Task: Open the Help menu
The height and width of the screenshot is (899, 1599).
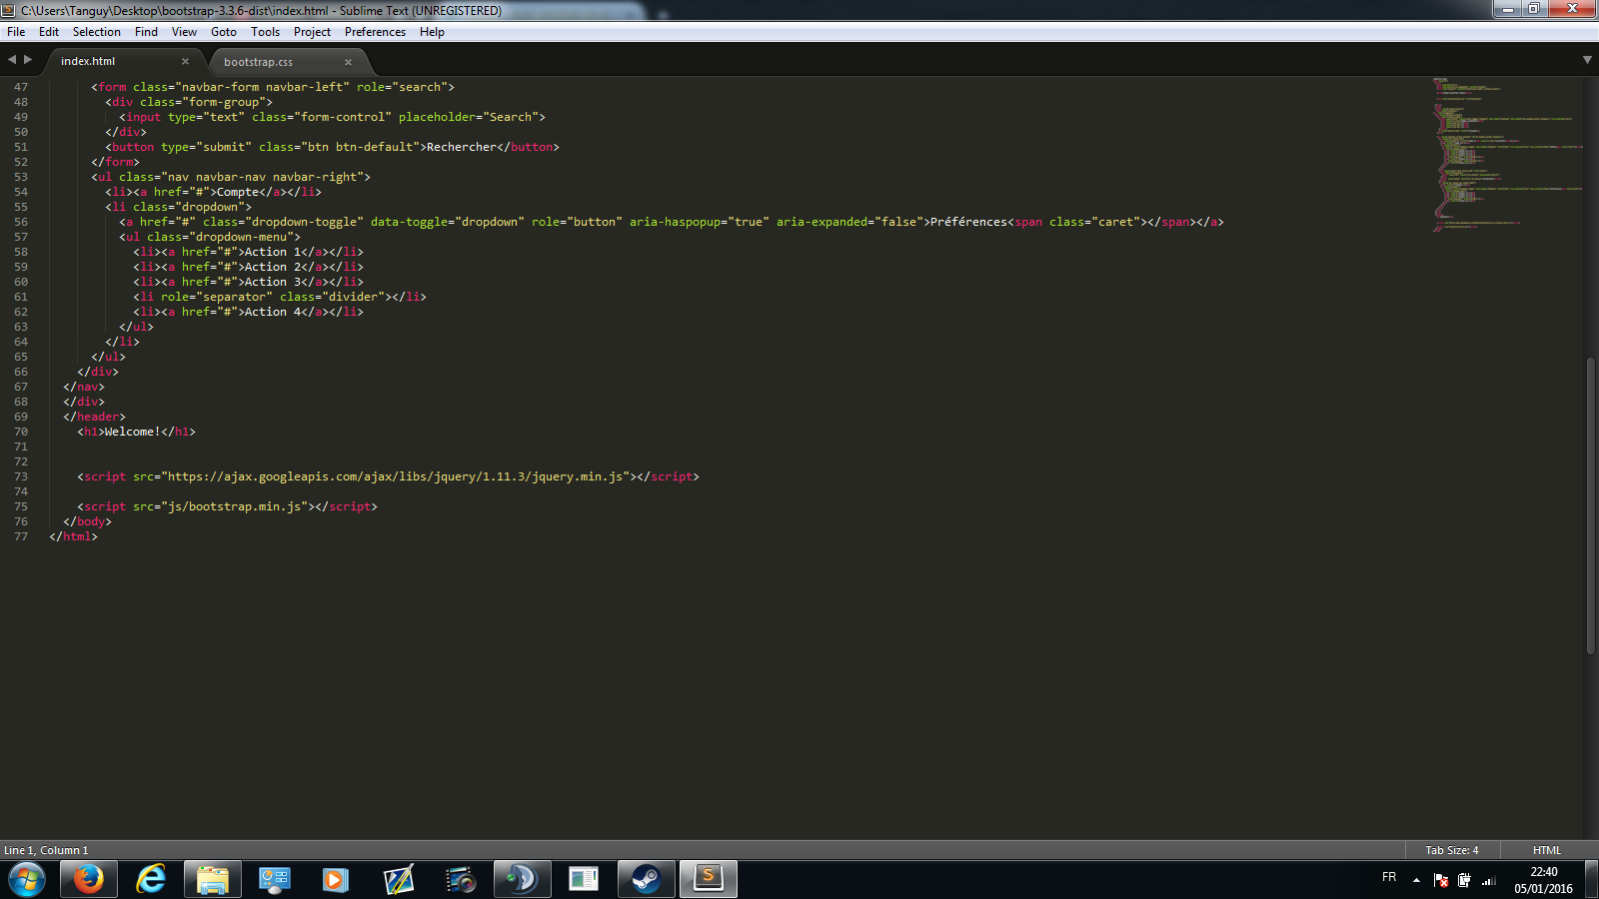Action: point(432,32)
